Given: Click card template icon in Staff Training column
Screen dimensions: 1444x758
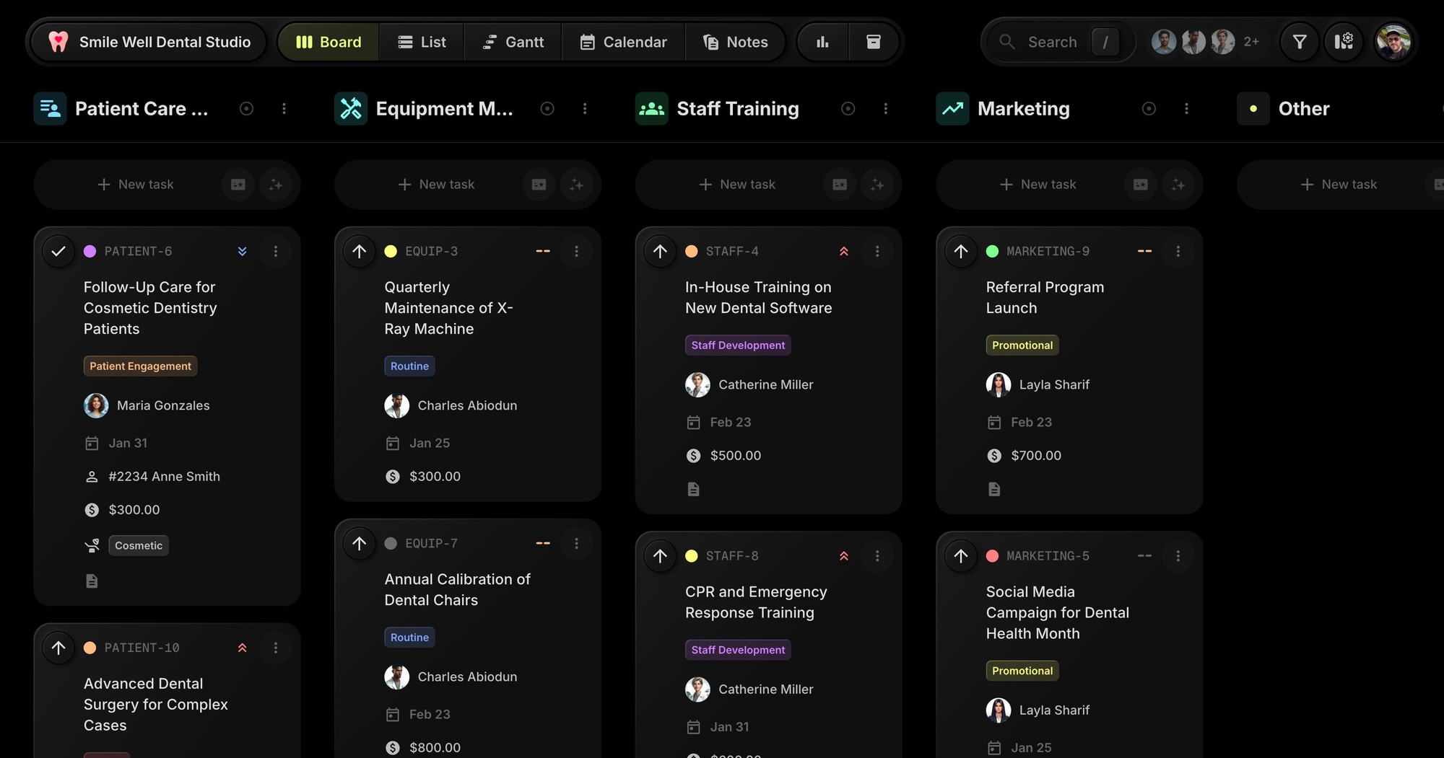Looking at the screenshot, I should (840, 185).
